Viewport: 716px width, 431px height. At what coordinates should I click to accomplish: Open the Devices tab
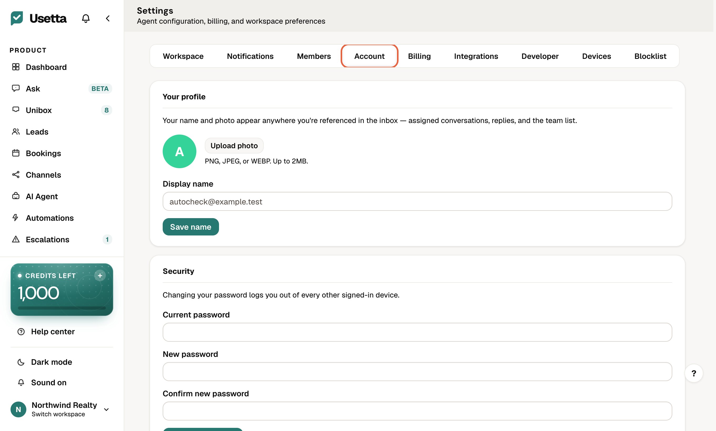pos(596,56)
